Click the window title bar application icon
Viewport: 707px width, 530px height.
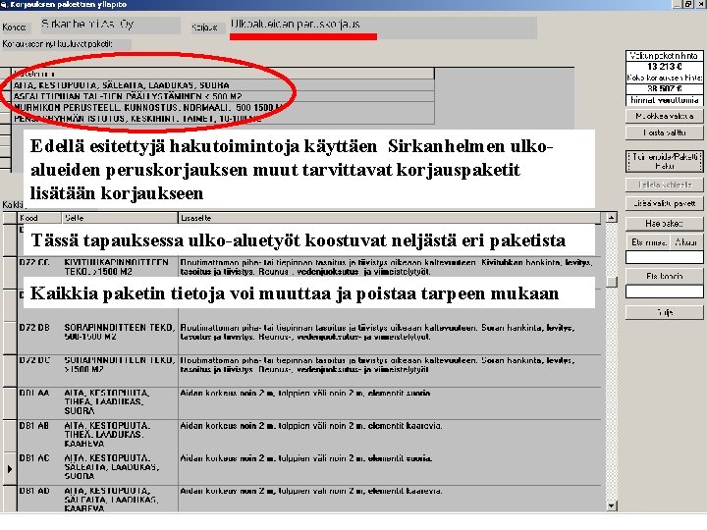point(4,5)
